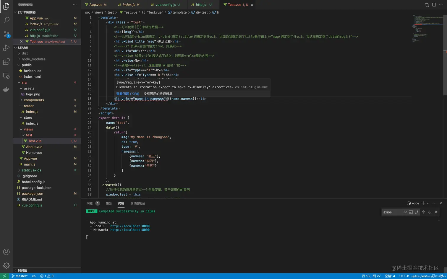Expand the 时间线 timeline section
Screen dimensions: 447x279
pos(47,270)
